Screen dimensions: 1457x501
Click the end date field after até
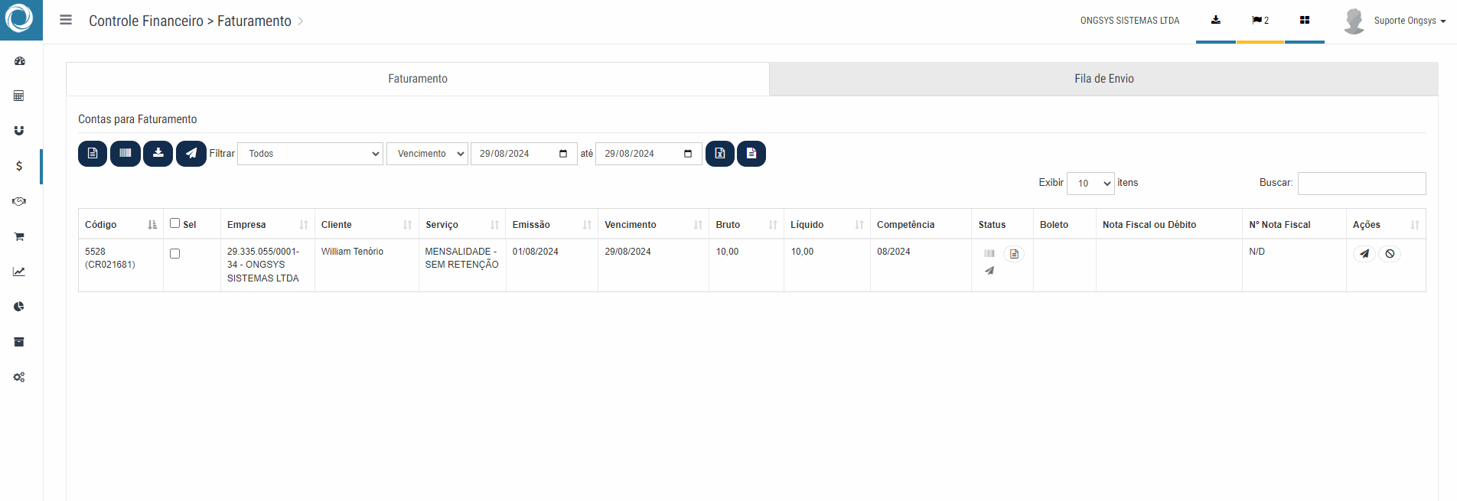point(648,154)
